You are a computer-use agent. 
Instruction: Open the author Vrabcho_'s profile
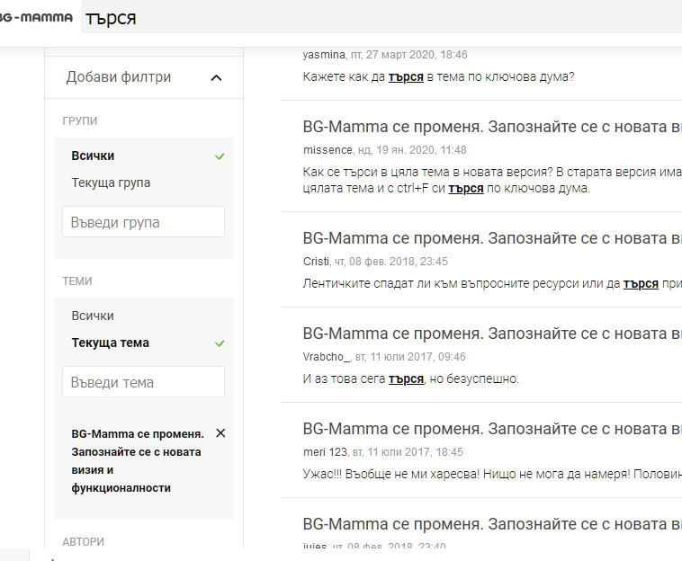(328, 357)
